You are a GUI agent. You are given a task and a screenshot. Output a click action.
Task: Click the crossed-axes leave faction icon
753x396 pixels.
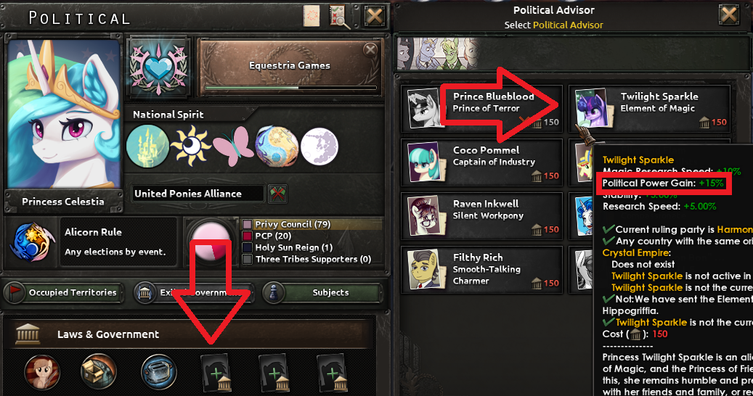277,194
